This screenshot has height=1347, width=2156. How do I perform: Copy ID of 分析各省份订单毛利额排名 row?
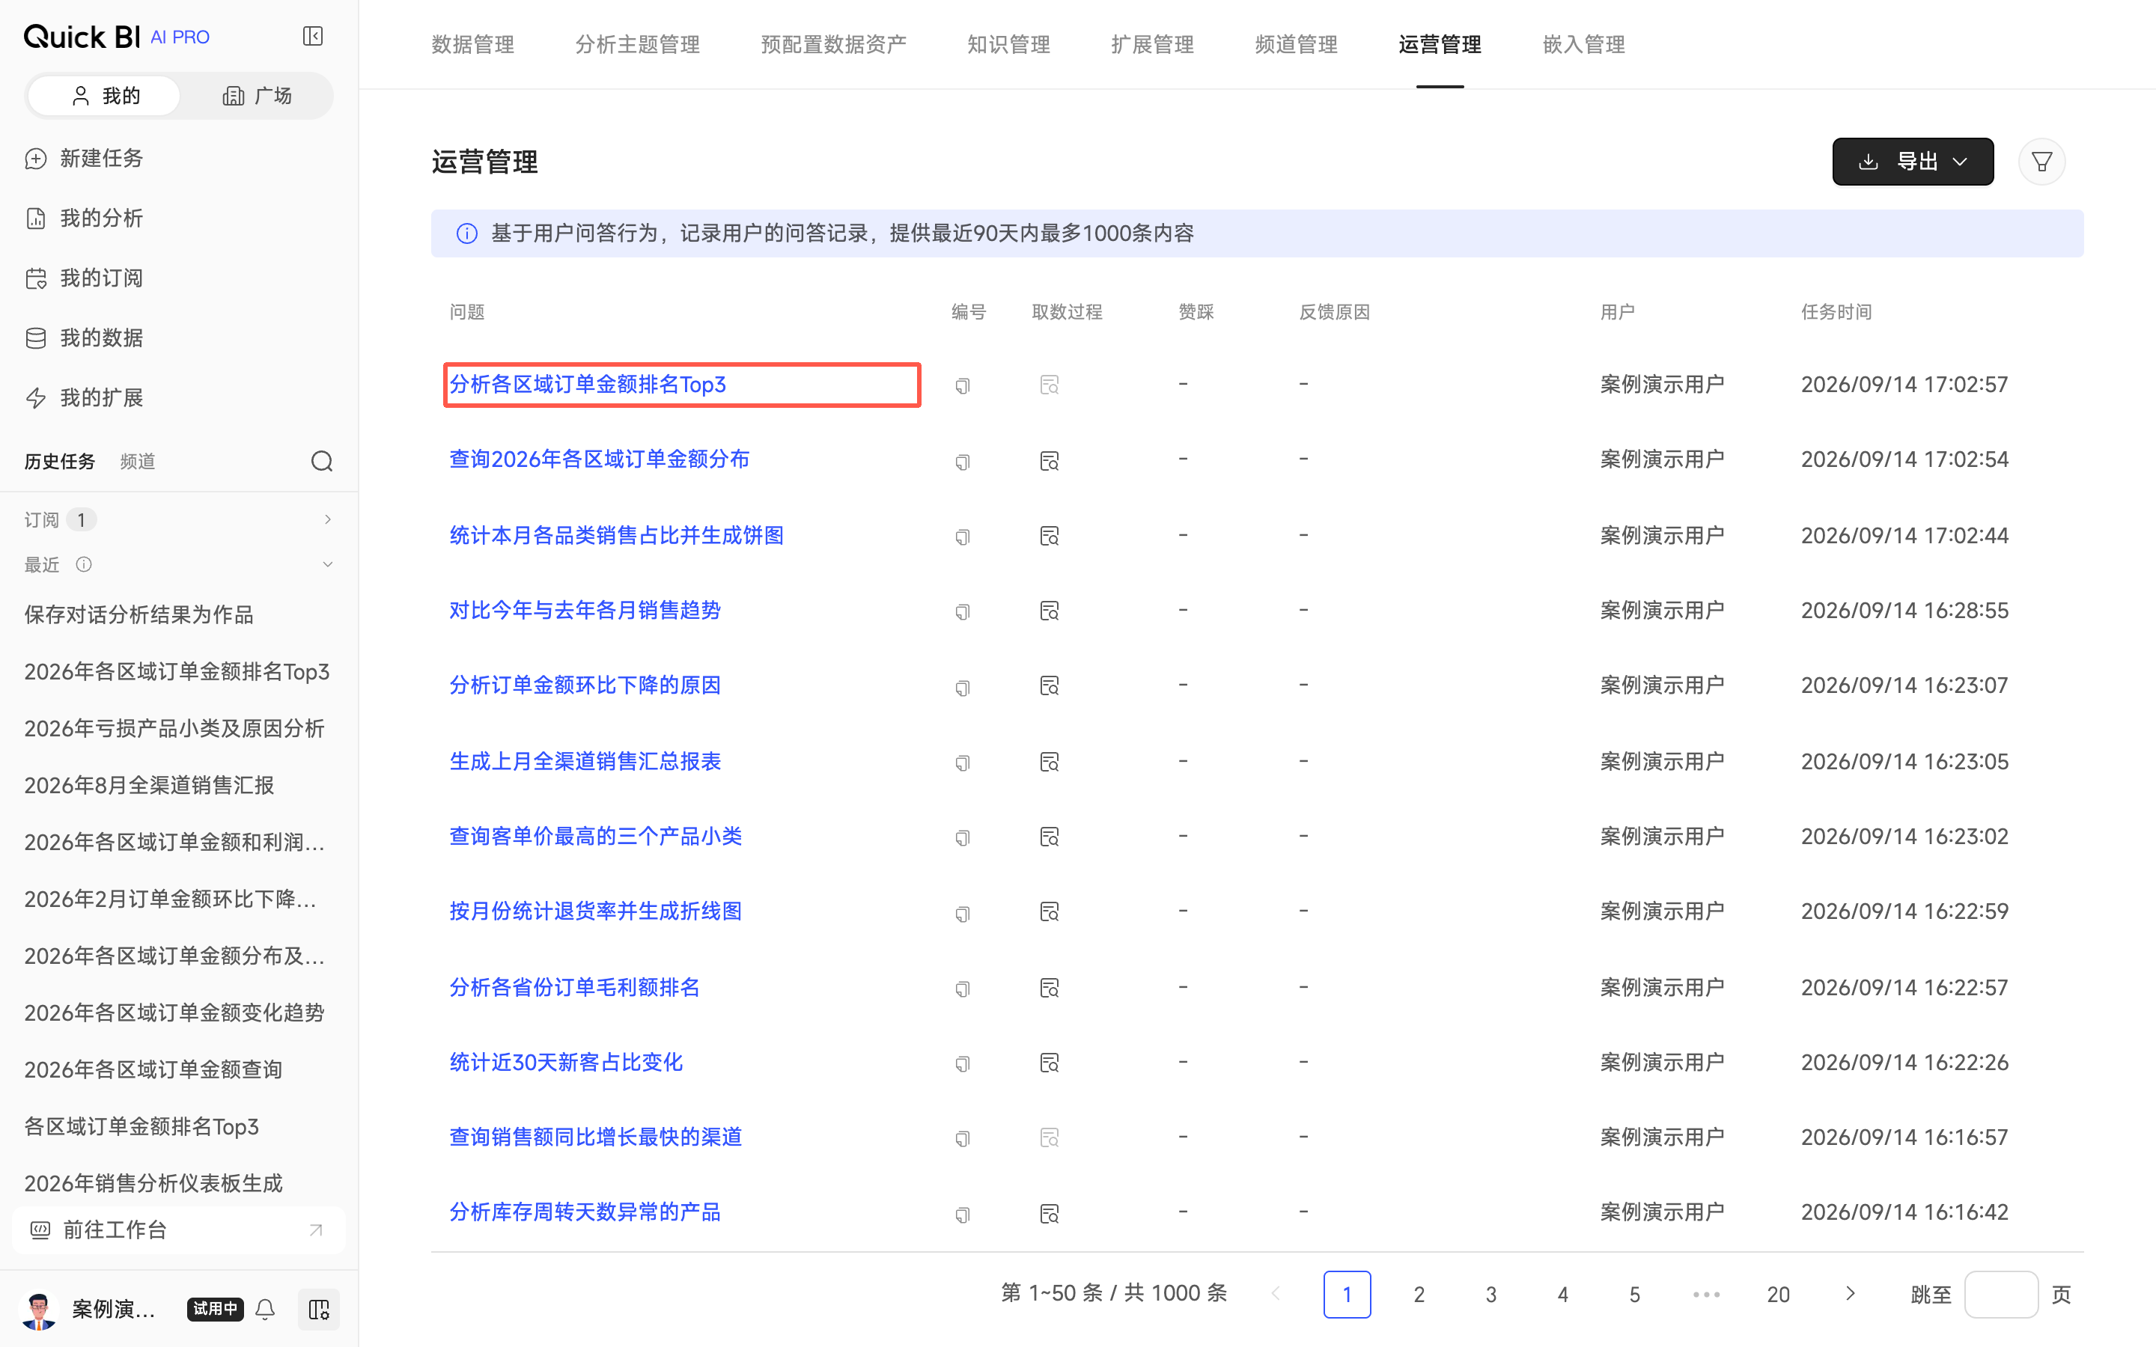pyautogui.click(x=962, y=989)
